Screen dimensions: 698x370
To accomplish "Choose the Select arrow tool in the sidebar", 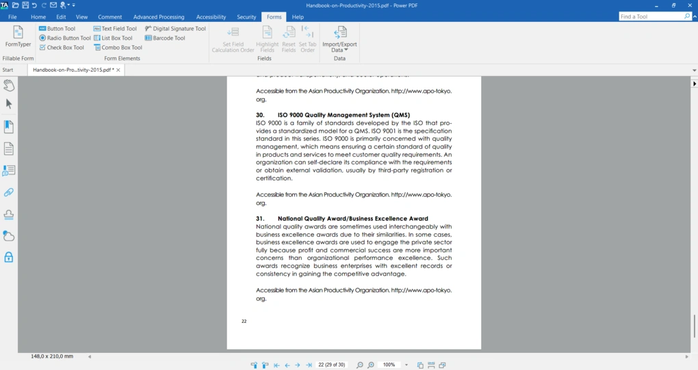I will pos(8,104).
